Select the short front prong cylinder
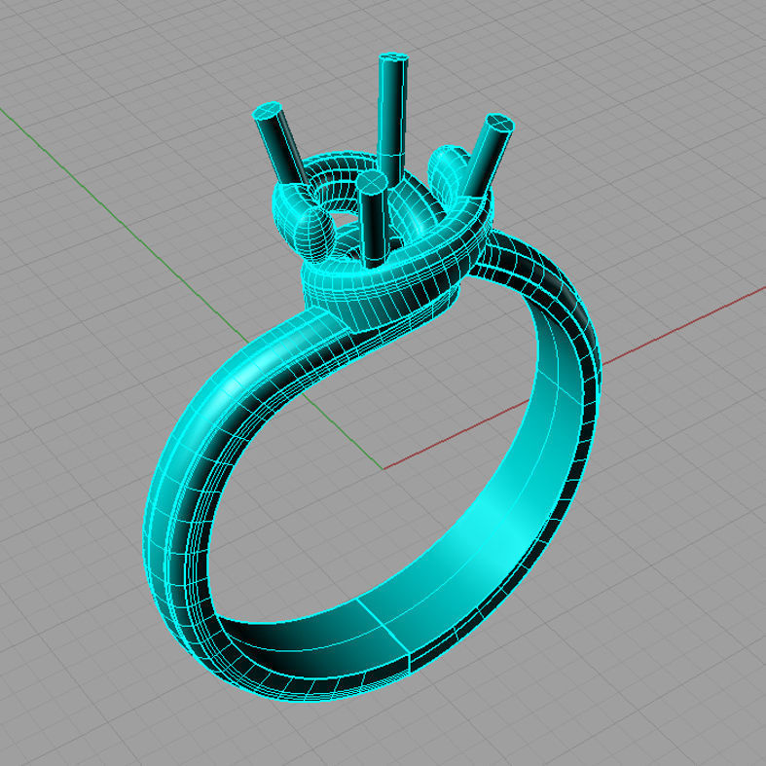This screenshot has width=766, height=766. 373,220
